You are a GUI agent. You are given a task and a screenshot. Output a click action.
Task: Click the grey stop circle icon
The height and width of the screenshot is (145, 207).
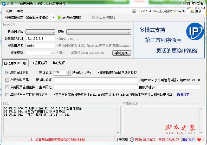tap(93, 17)
